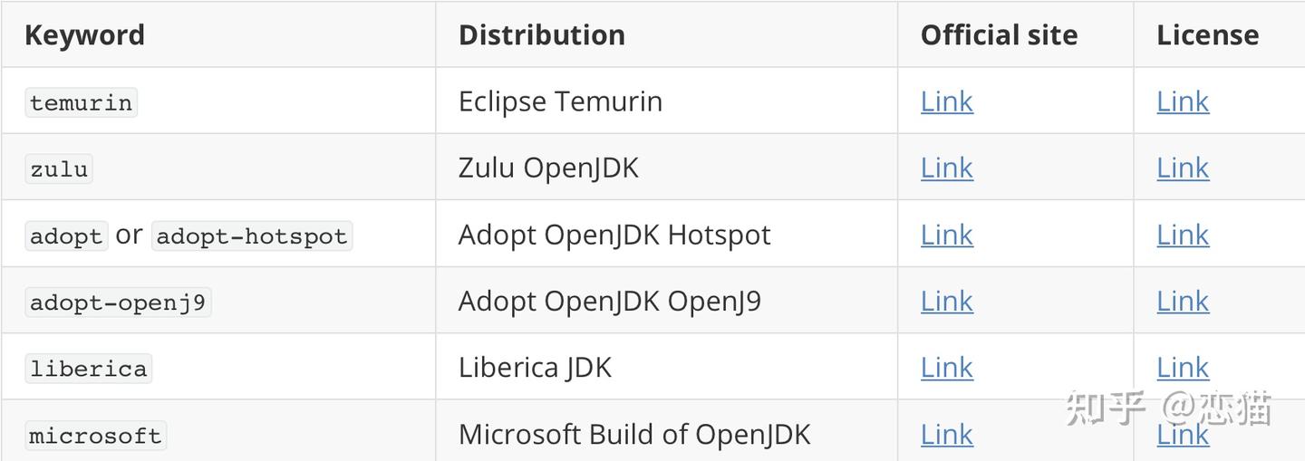
Task: Click the zulu keyword code tag
Action: click(59, 169)
